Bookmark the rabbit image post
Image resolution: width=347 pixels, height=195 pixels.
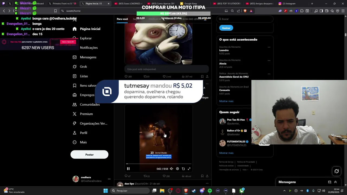click(202, 77)
